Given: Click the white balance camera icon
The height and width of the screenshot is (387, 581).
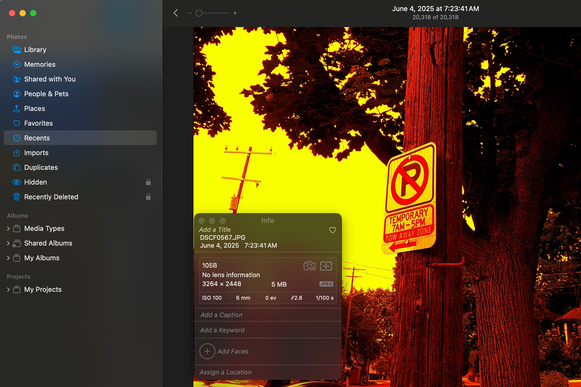Looking at the screenshot, I should (309, 266).
